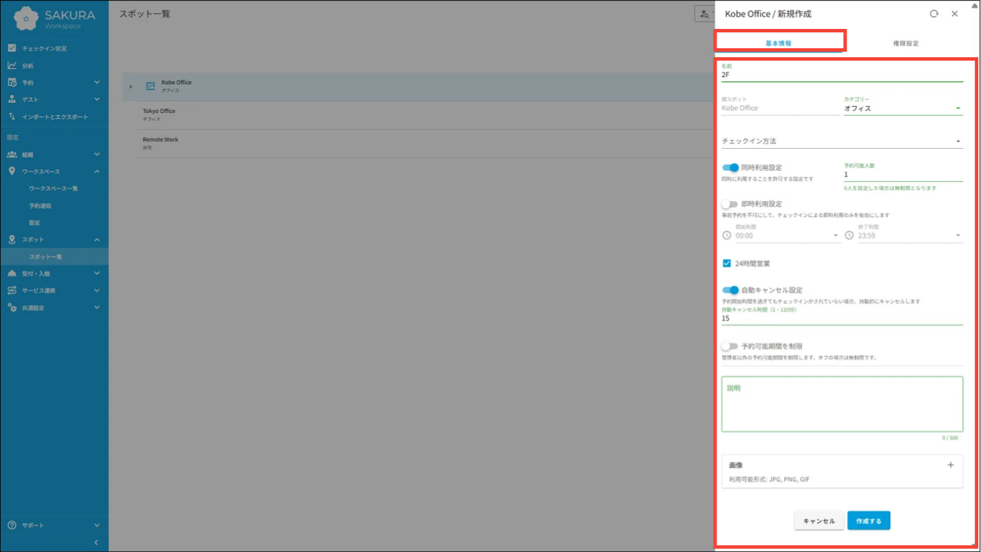Click the user search icon above the list

(x=704, y=14)
